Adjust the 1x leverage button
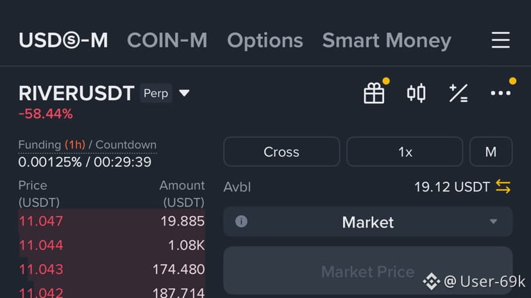This screenshot has width=531, height=298. tap(405, 152)
